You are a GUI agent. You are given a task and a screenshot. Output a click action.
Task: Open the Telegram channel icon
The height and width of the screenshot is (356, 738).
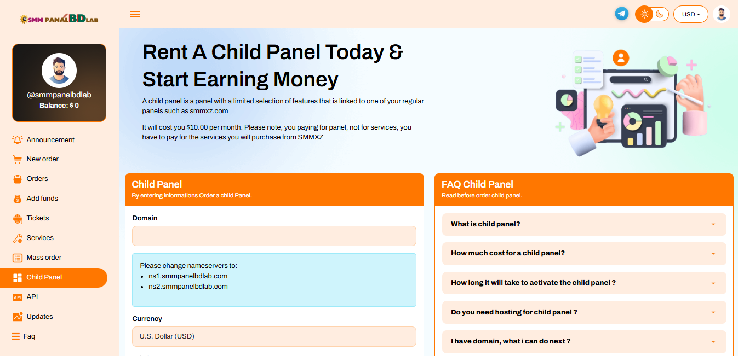click(x=621, y=14)
